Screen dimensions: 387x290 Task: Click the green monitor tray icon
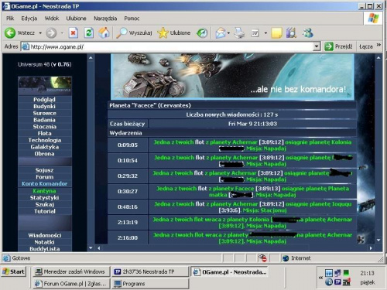346,273
